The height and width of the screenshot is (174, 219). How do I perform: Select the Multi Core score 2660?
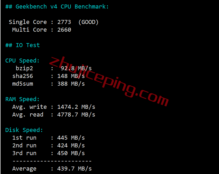(64, 30)
